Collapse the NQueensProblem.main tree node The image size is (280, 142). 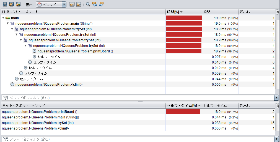coord(8,24)
